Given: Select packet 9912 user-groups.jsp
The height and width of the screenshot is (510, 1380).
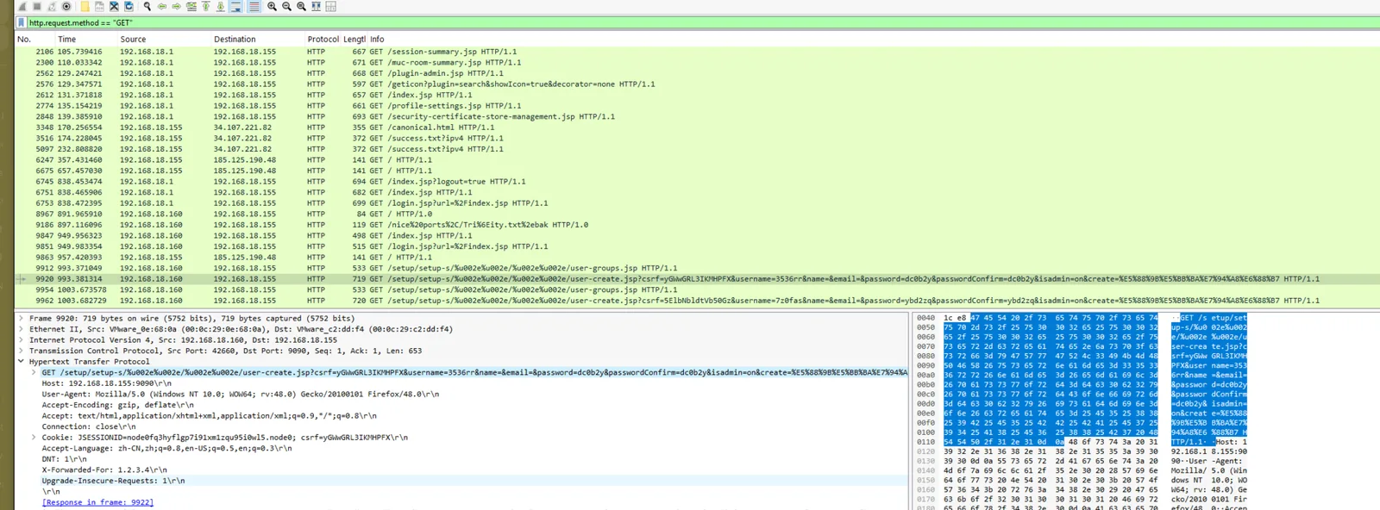Looking at the screenshot, I should [x=697, y=268].
